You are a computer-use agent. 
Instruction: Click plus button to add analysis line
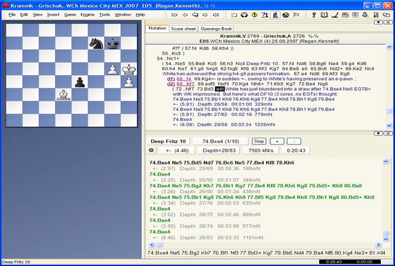tap(277, 141)
